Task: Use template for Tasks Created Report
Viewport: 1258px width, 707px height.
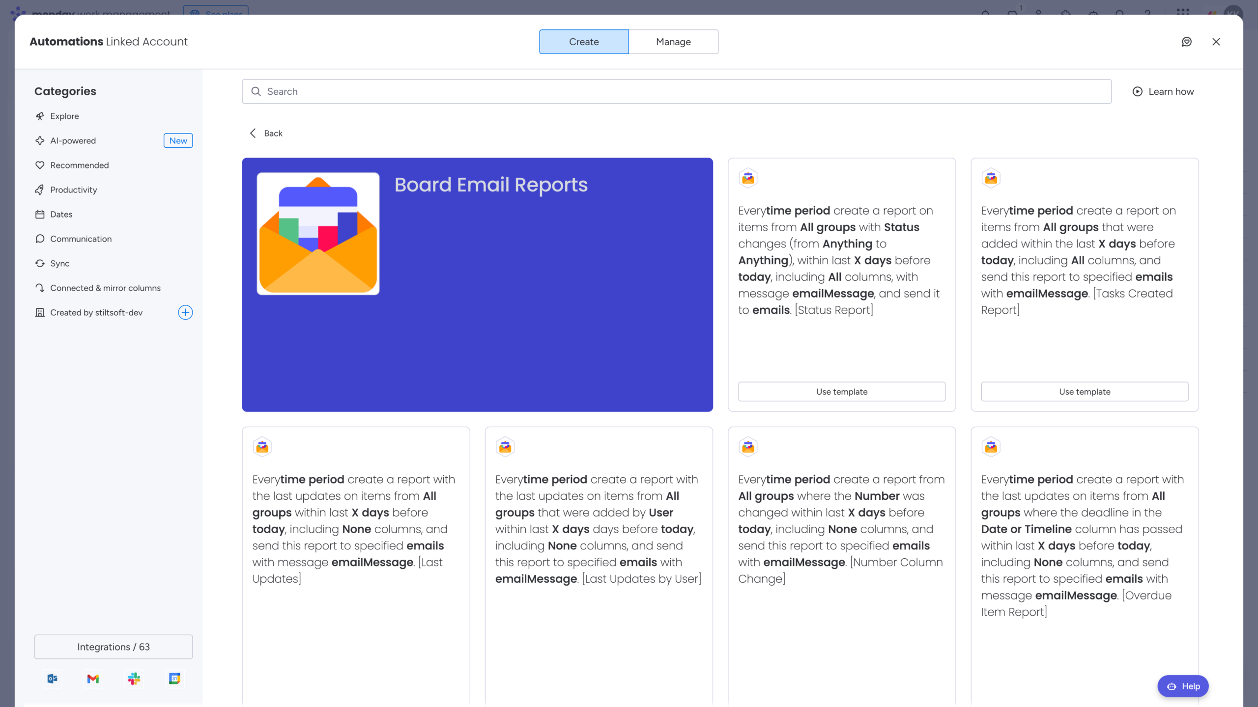Action: tap(1085, 392)
